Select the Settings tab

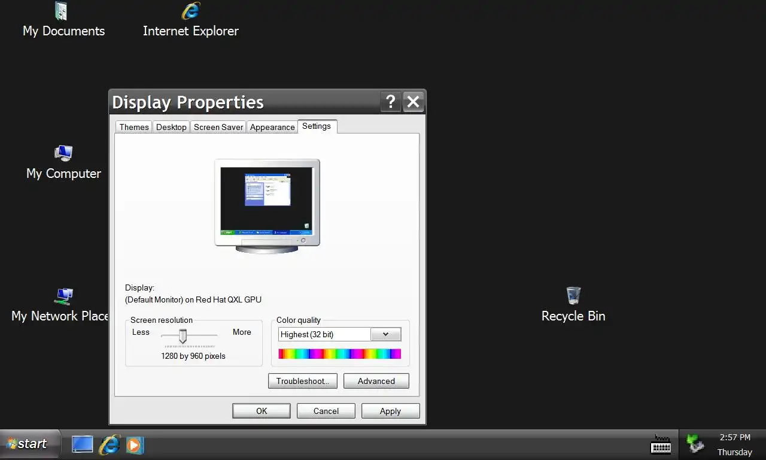point(317,126)
